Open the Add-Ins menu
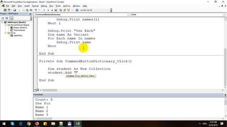Screen dimensions: 227x127 click(67, 6)
